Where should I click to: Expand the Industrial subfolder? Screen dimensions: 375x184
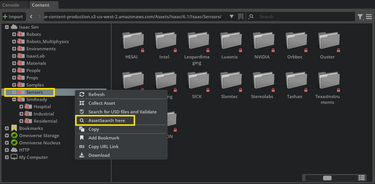(21, 114)
